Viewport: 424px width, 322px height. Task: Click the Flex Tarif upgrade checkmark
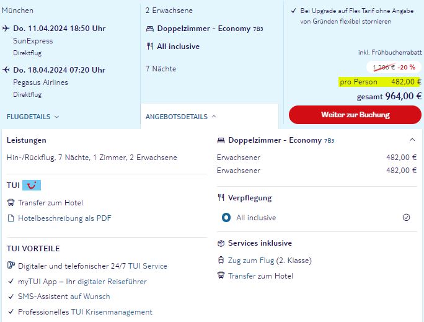[293, 11]
